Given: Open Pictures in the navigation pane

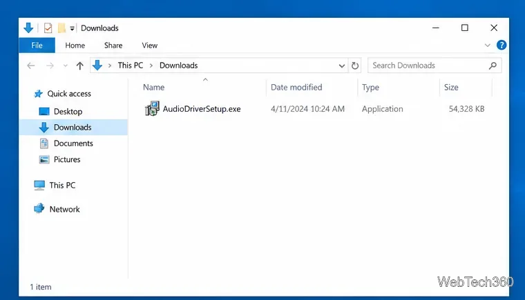Looking at the screenshot, I should tap(67, 159).
